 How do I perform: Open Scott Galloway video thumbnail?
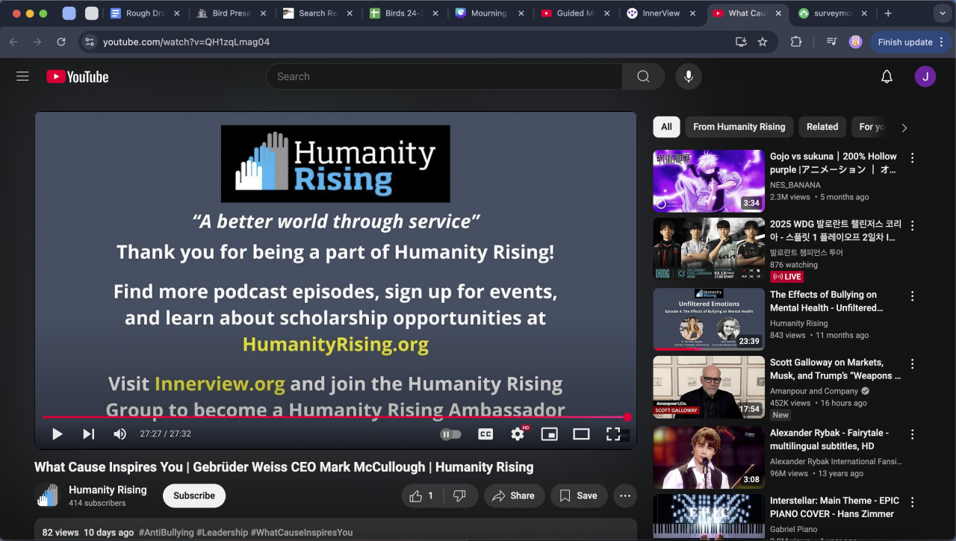pyautogui.click(x=709, y=387)
